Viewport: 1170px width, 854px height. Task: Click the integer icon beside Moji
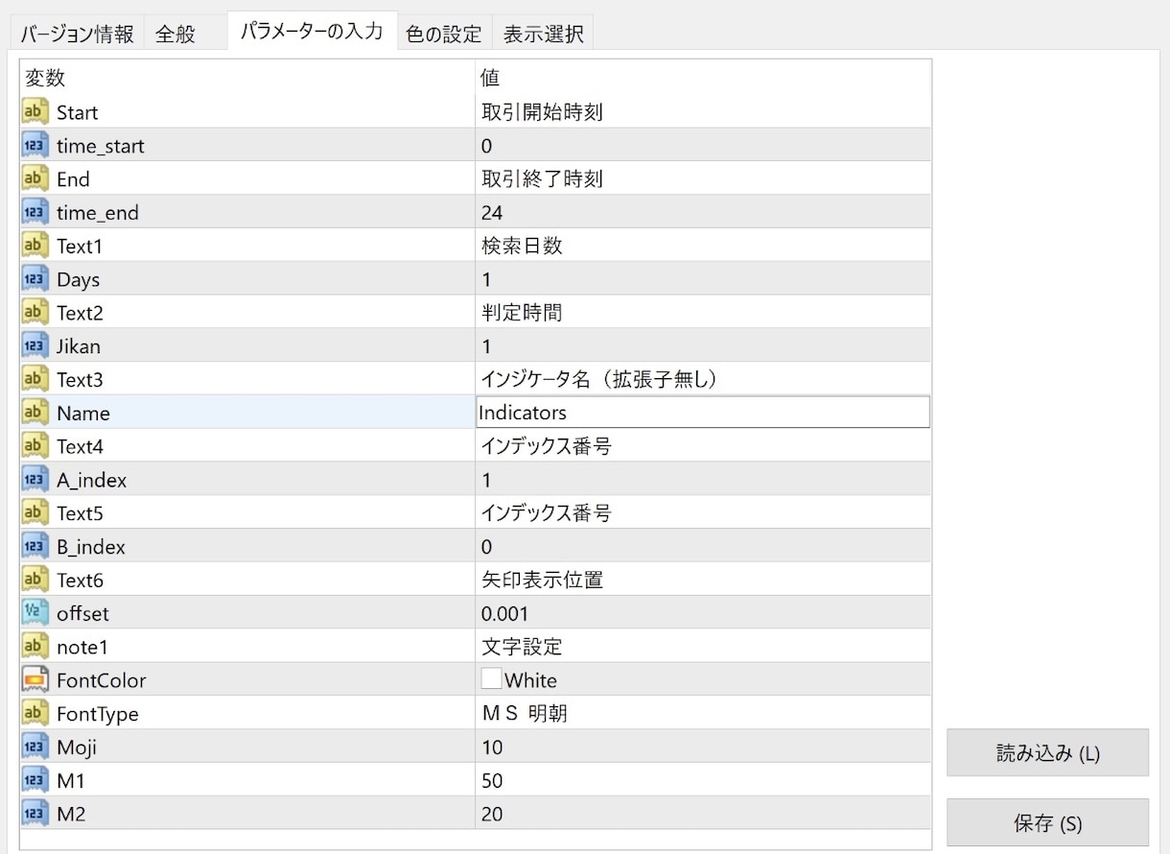(35, 747)
